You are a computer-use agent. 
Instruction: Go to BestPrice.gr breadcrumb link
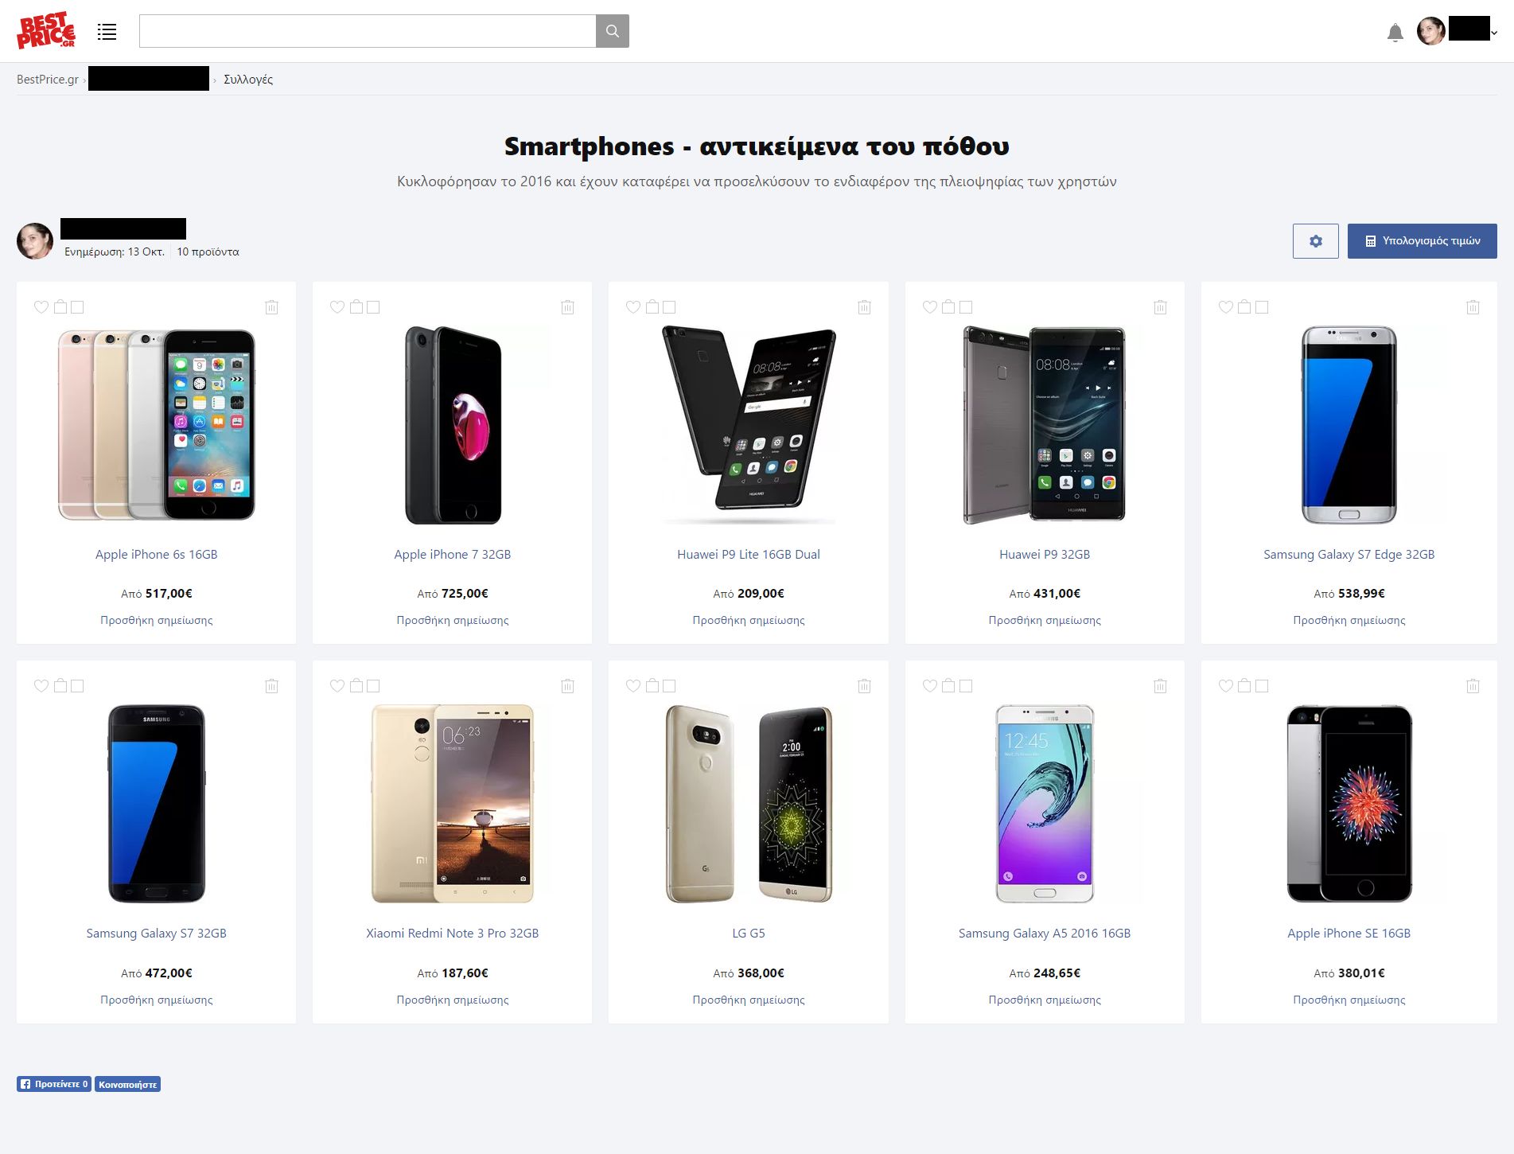pyautogui.click(x=48, y=79)
